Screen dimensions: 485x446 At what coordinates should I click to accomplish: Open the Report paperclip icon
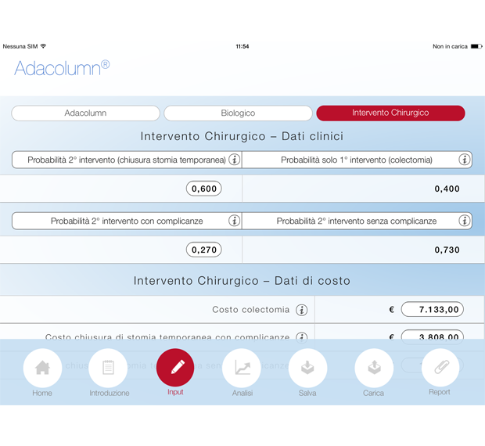coord(440,368)
